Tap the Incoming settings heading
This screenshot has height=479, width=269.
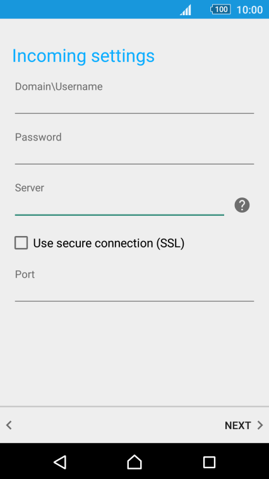click(83, 56)
